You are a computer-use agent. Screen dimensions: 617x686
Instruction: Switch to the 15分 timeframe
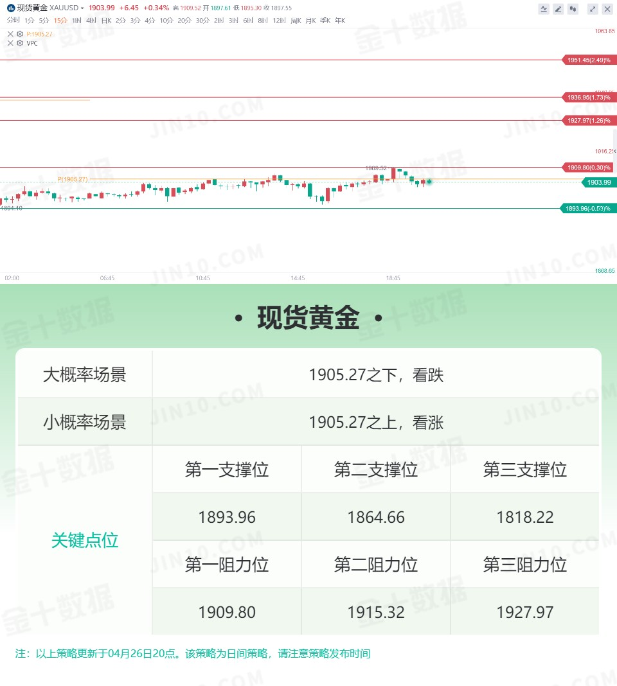click(60, 21)
